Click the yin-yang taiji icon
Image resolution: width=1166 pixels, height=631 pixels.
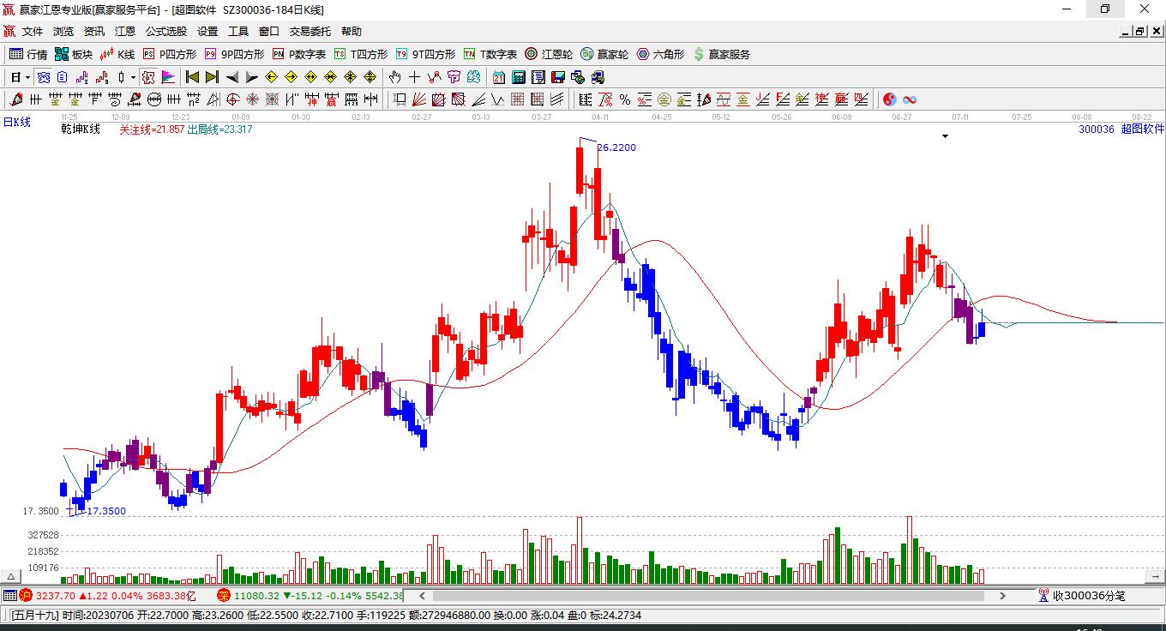pos(889,99)
